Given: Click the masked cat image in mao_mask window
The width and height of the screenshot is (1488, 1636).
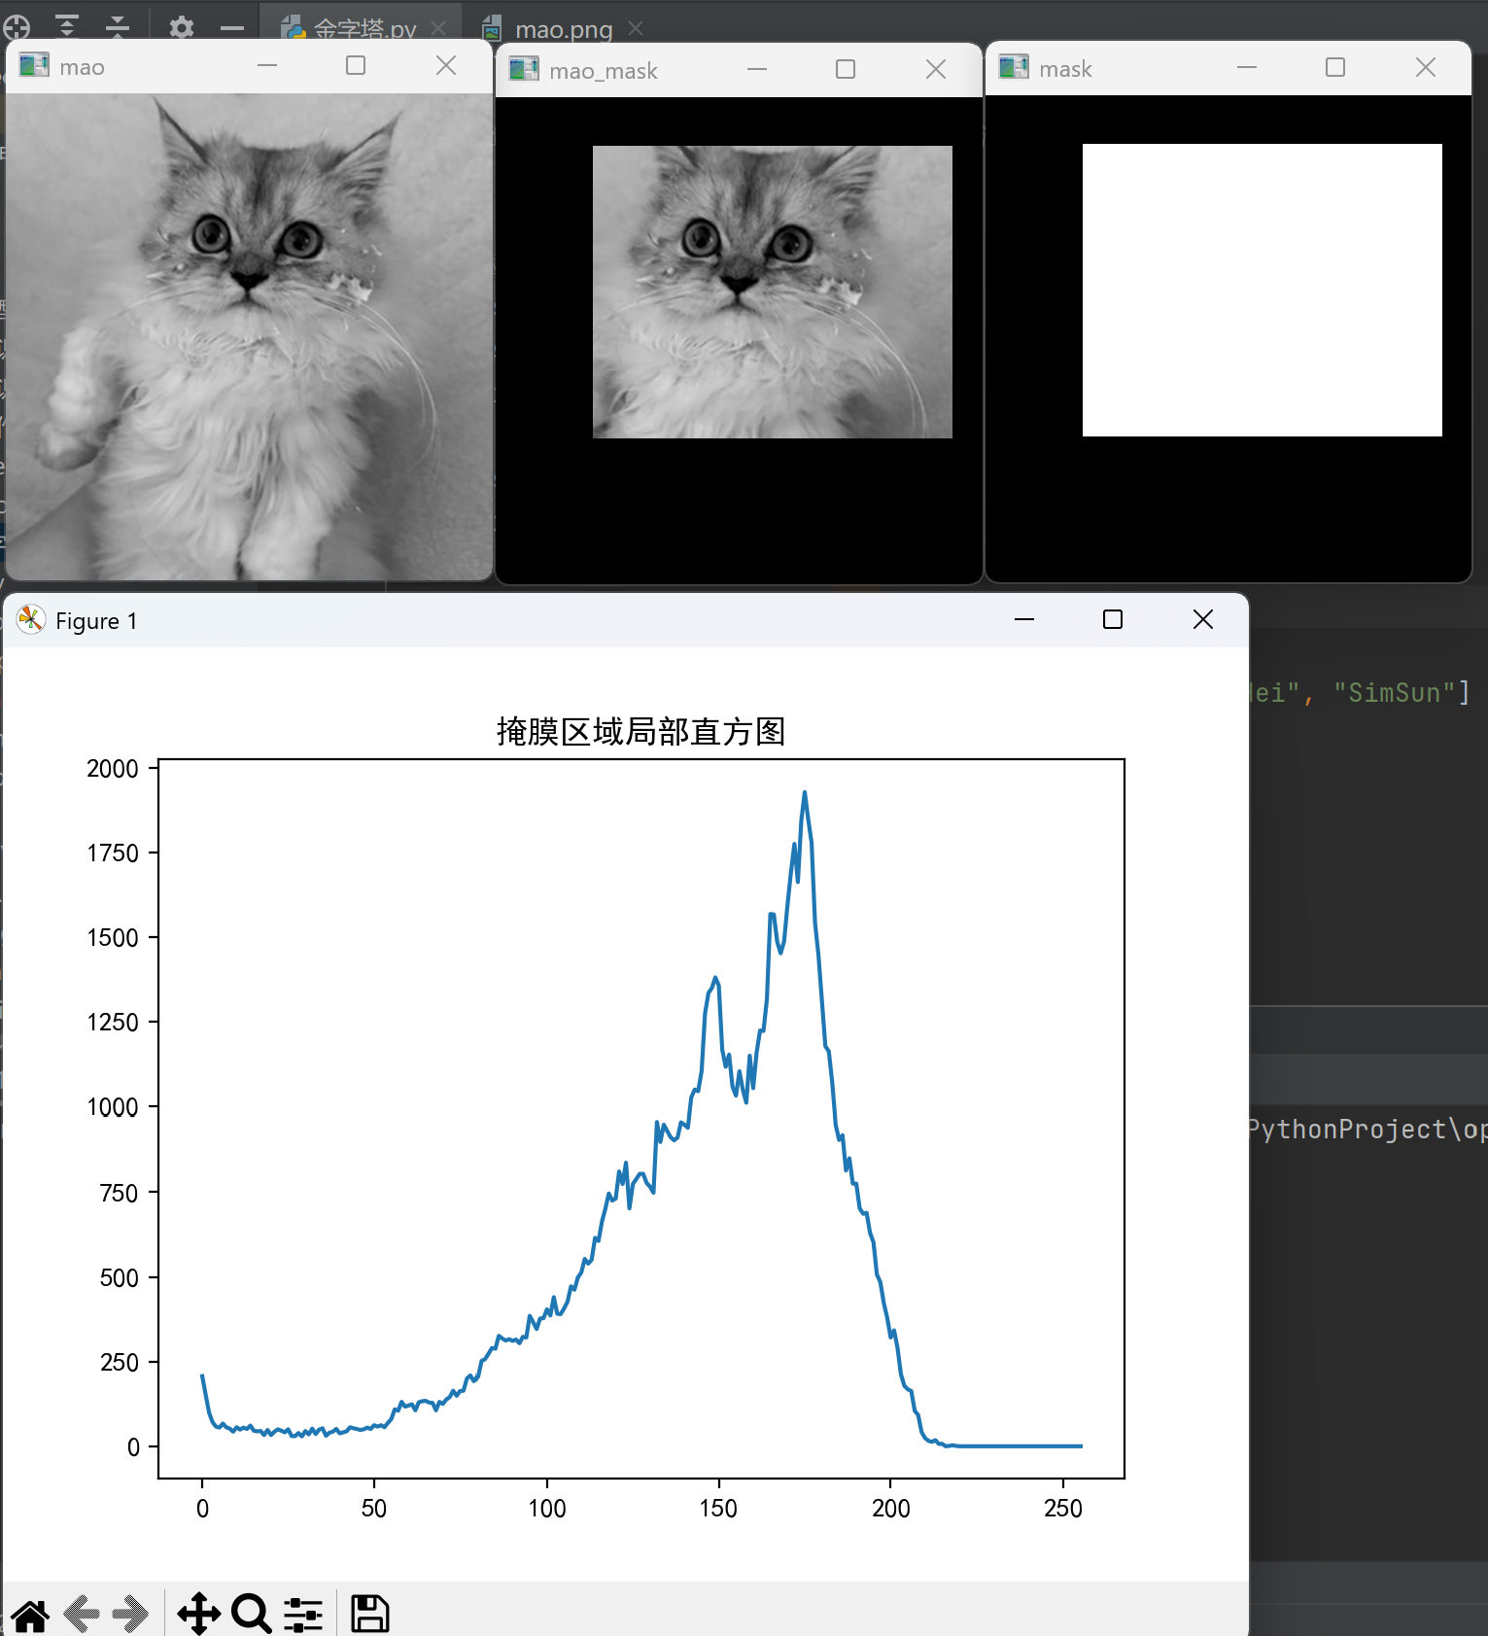Looking at the screenshot, I should click(x=773, y=292).
